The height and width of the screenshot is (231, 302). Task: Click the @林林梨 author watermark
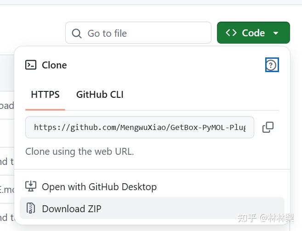tap(276, 218)
